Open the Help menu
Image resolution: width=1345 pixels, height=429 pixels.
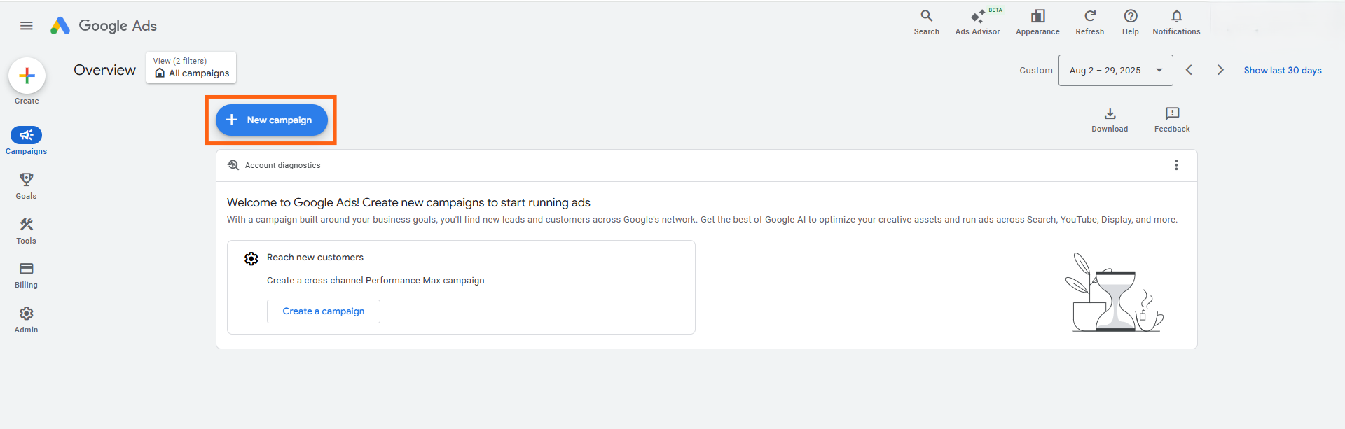point(1130,22)
